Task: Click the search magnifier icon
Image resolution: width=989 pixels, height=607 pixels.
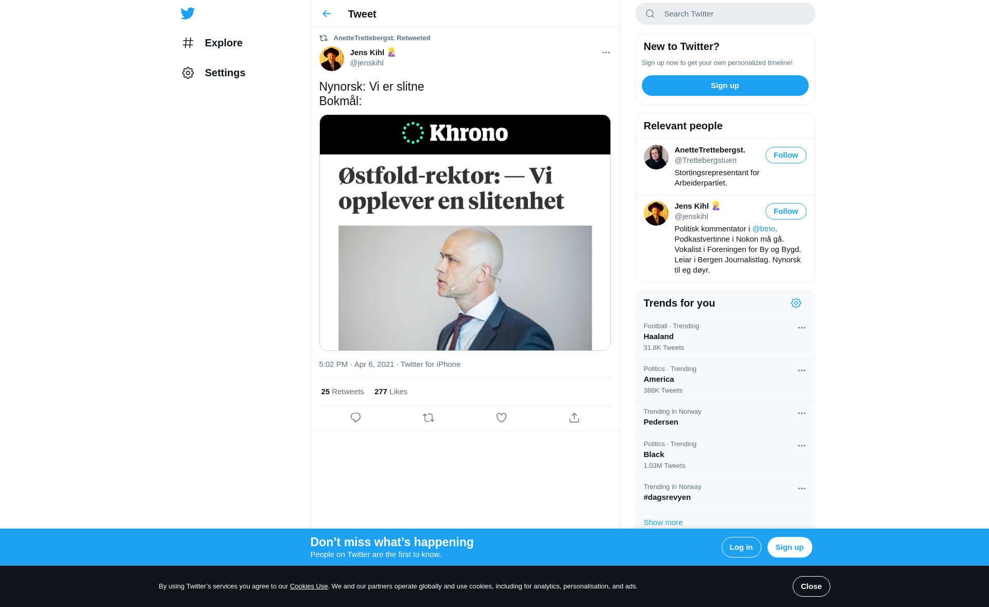Action: [650, 14]
